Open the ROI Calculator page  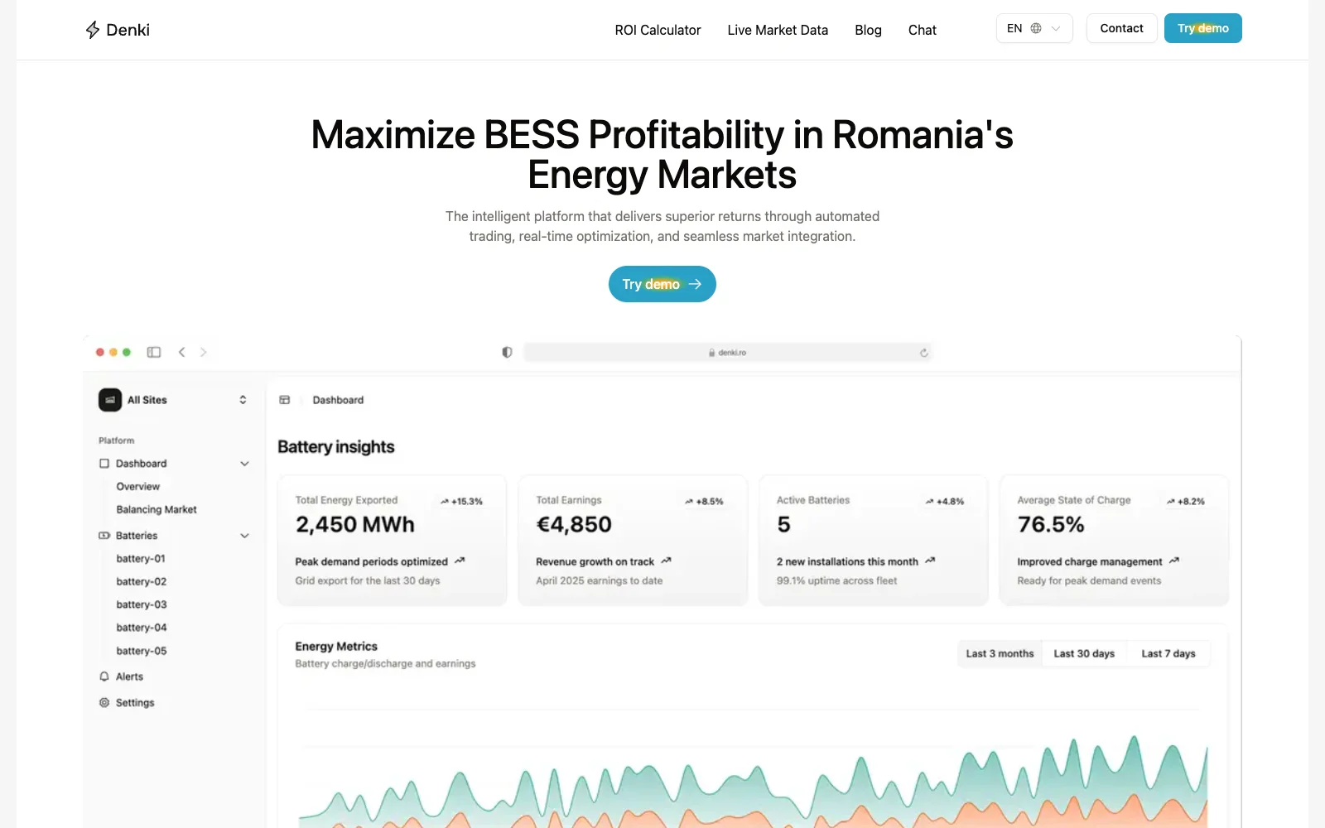coord(658,30)
